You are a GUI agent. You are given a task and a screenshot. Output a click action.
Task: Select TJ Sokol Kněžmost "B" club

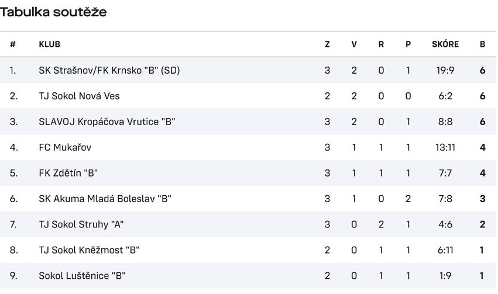click(89, 250)
